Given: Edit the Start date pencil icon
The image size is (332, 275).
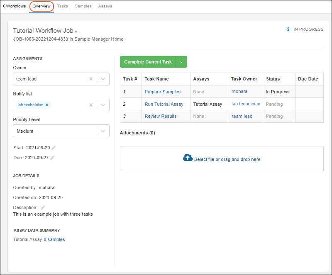Looking at the screenshot, I should tap(54, 148).
